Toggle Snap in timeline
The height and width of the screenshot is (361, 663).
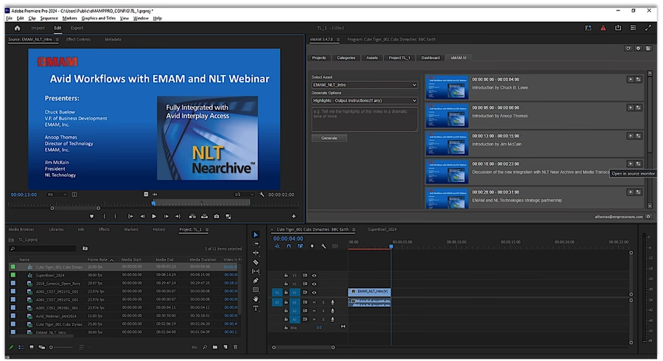(289, 246)
